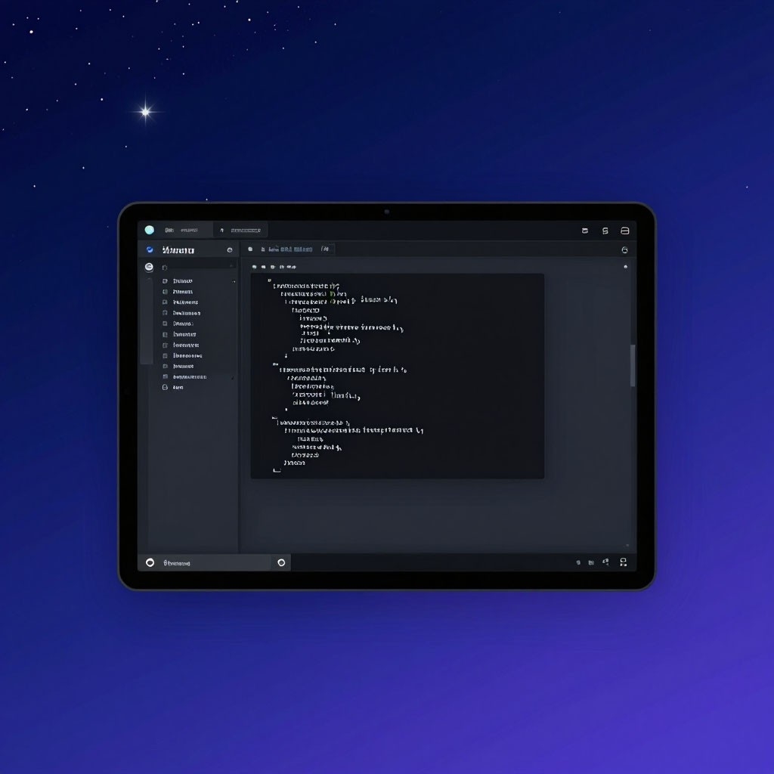Expand the second-to-last tree item via its right arrow
This screenshot has width=774, height=774.
(233, 378)
